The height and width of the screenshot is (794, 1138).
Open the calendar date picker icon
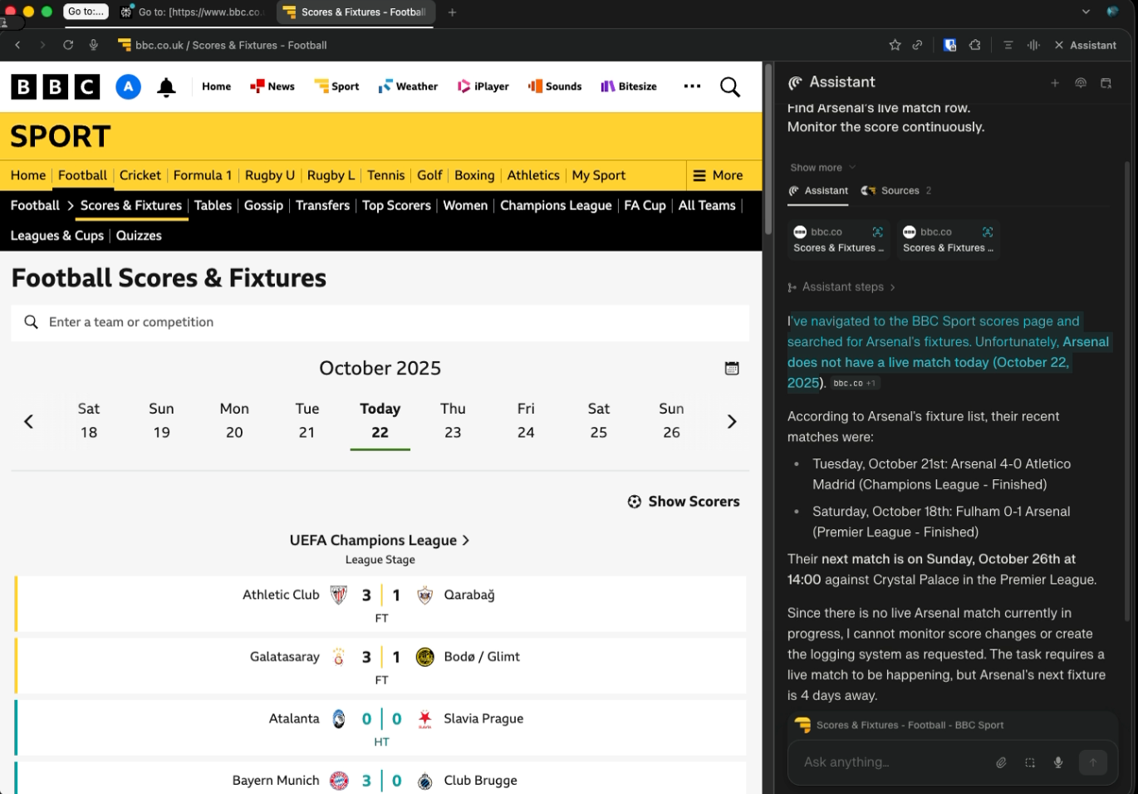click(x=731, y=368)
